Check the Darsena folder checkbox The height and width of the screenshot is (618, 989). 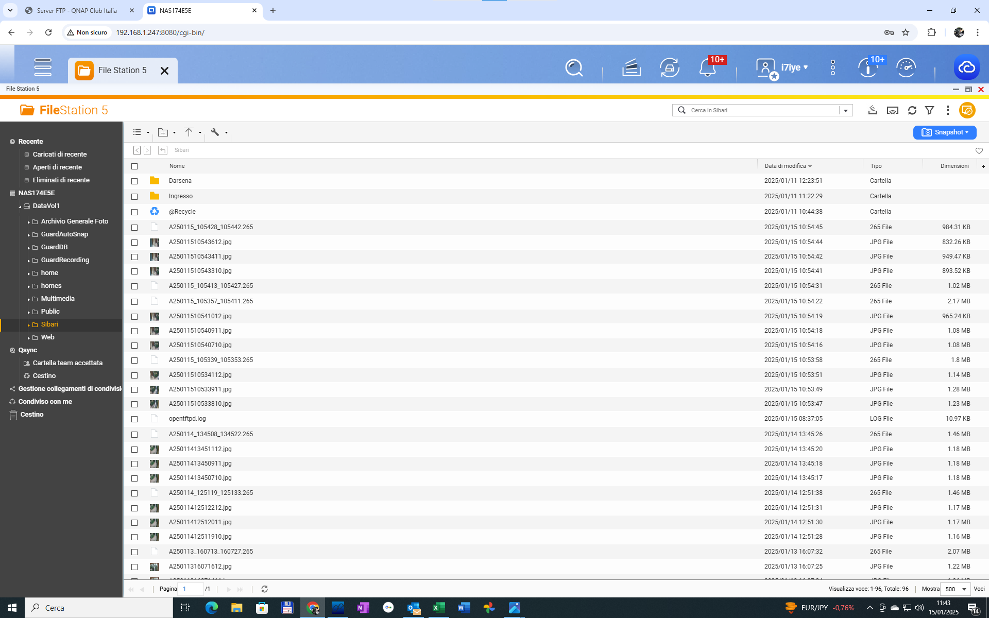134,181
